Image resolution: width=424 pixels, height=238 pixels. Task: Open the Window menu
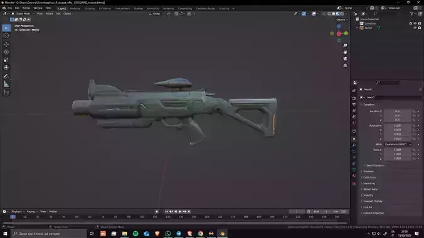pos(38,8)
